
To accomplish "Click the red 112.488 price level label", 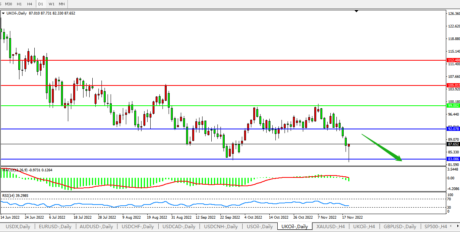I will coord(453,60).
